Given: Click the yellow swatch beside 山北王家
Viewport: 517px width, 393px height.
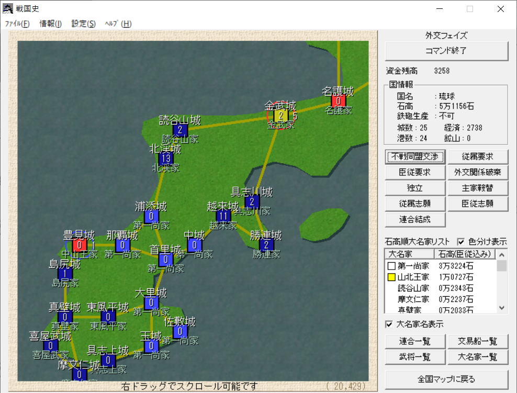Looking at the screenshot, I should [391, 277].
